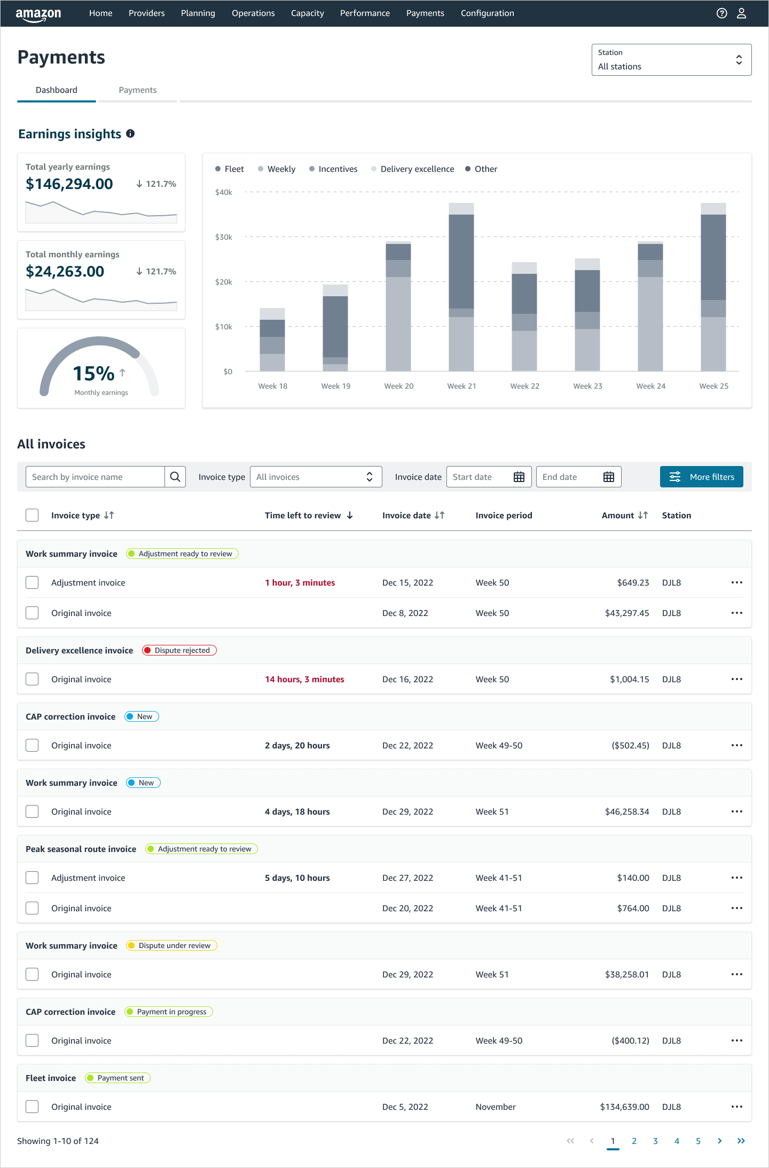Screen dimensions: 769x1168
Task: Toggle the select-all invoices checkbox
Action: click(32, 515)
